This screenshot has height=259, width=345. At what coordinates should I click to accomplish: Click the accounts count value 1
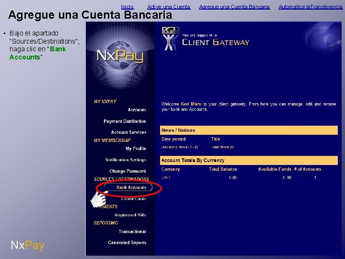click(315, 177)
